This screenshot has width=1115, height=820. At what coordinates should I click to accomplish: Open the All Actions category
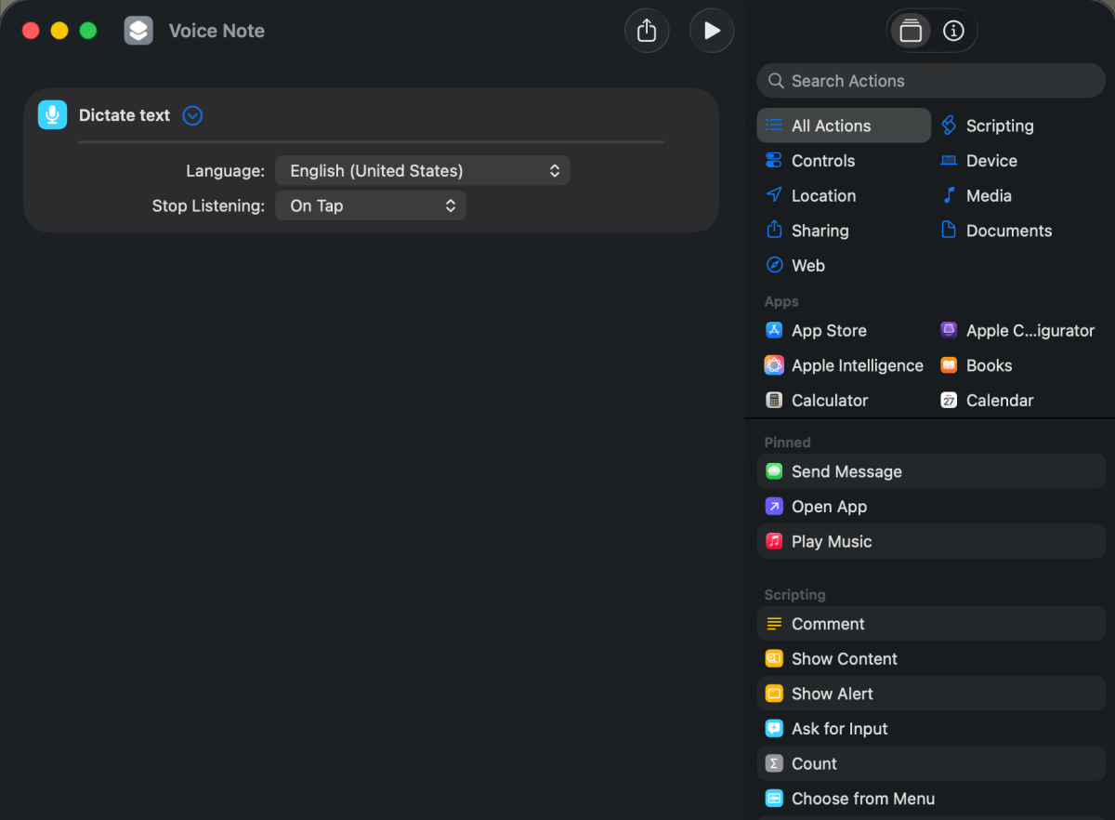[830, 126]
